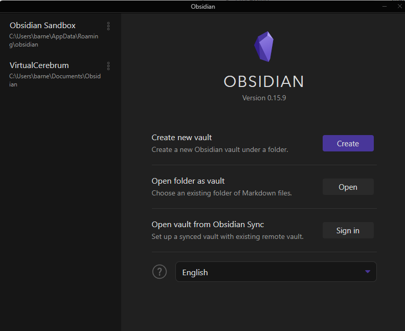Close the Obsidian window

pyautogui.click(x=399, y=6)
